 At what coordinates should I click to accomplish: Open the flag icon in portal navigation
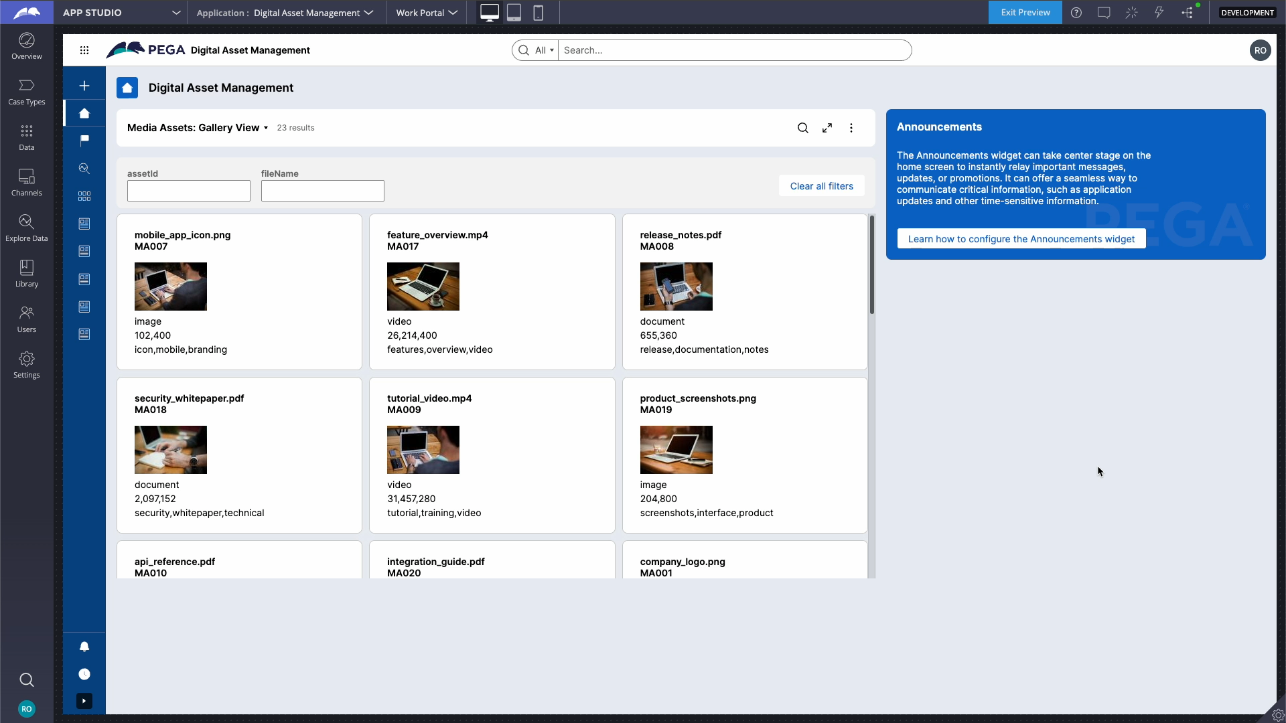[84, 141]
